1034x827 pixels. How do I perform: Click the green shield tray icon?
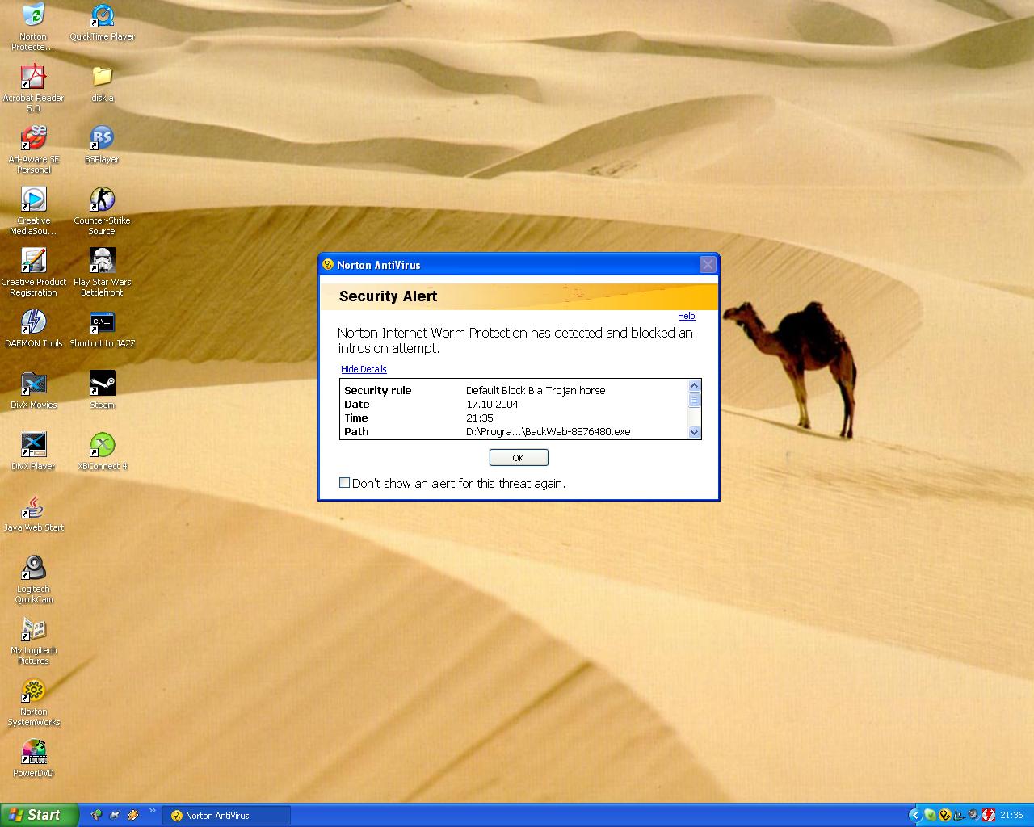point(930,815)
